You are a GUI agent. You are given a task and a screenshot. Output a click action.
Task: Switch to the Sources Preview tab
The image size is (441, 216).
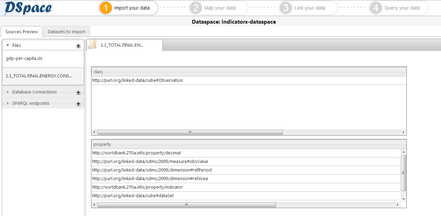22,31
